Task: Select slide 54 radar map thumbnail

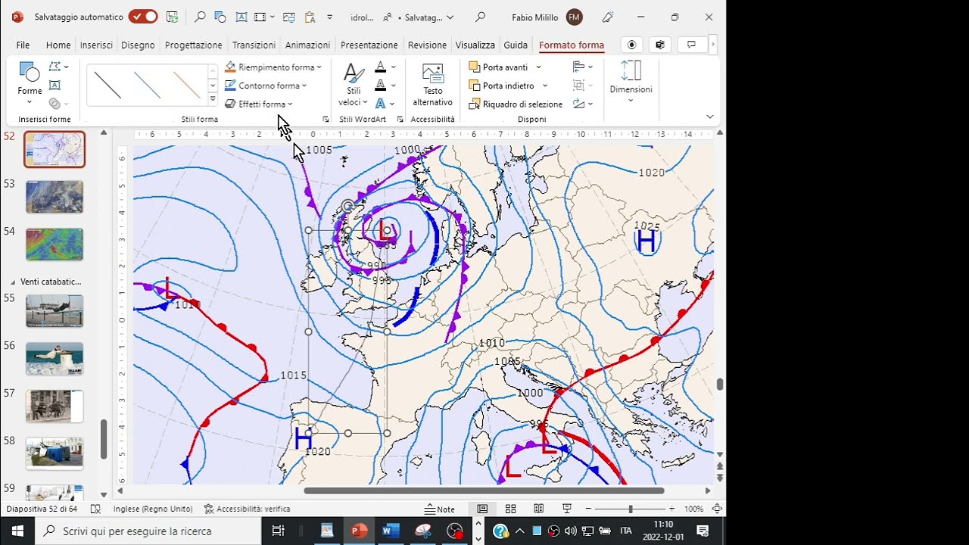Action: (x=55, y=244)
